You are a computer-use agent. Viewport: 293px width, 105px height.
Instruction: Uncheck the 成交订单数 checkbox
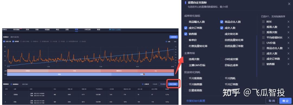[186, 28]
